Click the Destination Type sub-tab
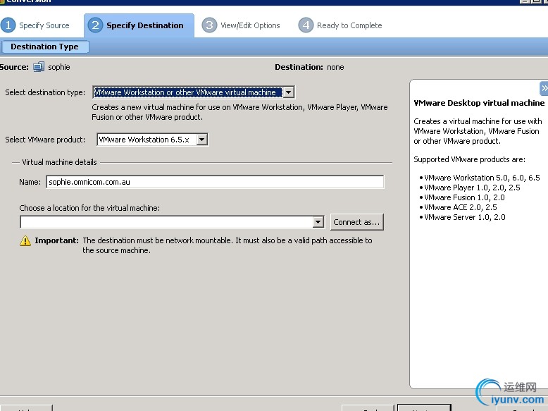 click(44, 47)
